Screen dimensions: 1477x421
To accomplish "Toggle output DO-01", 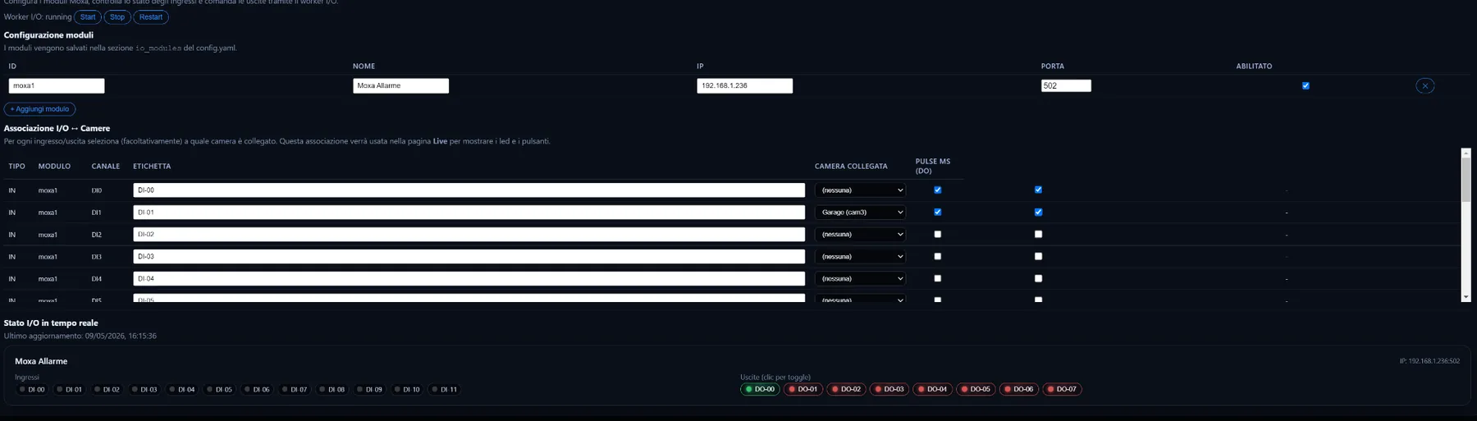I will (803, 389).
